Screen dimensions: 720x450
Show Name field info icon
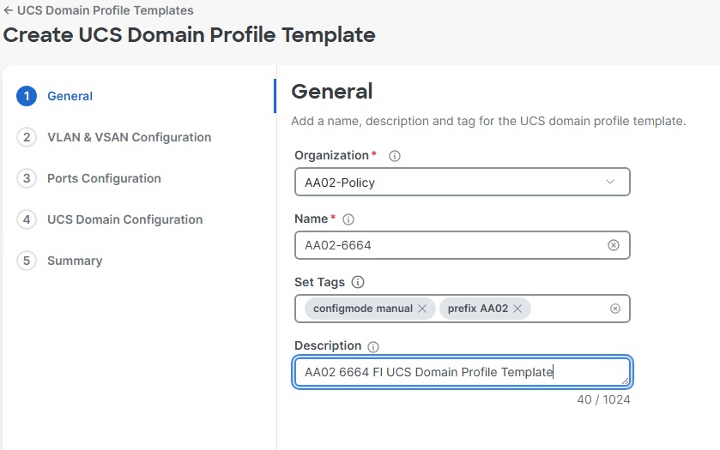348,219
